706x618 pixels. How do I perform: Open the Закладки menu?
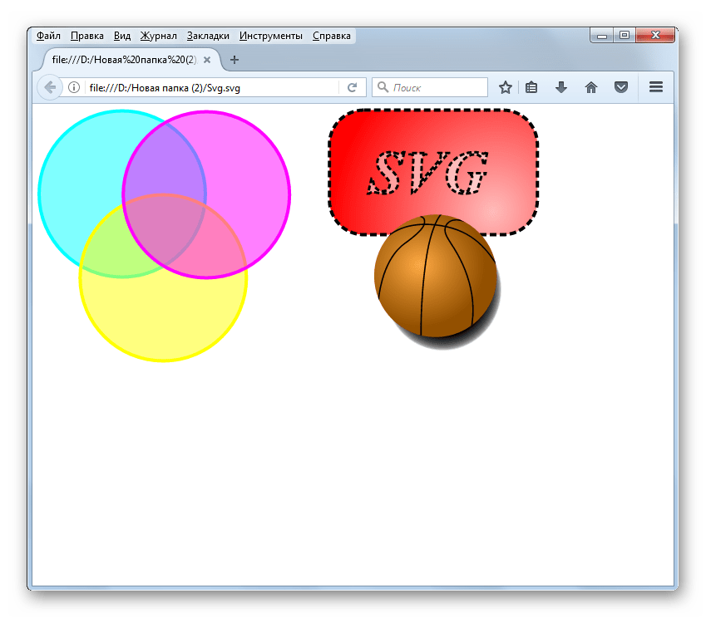pyautogui.click(x=208, y=36)
